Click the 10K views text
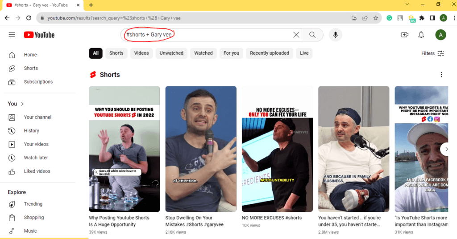This screenshot has height=239, width=457. tap(251, 225)
